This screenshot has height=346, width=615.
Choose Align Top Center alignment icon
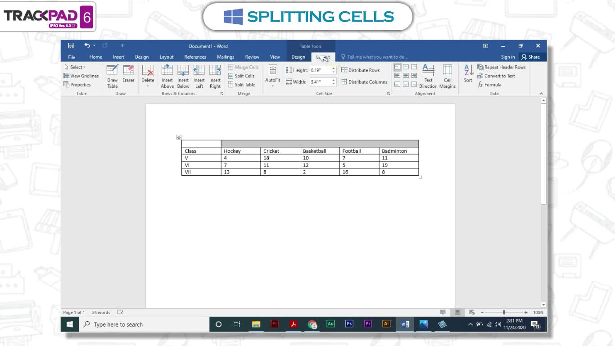406,67
